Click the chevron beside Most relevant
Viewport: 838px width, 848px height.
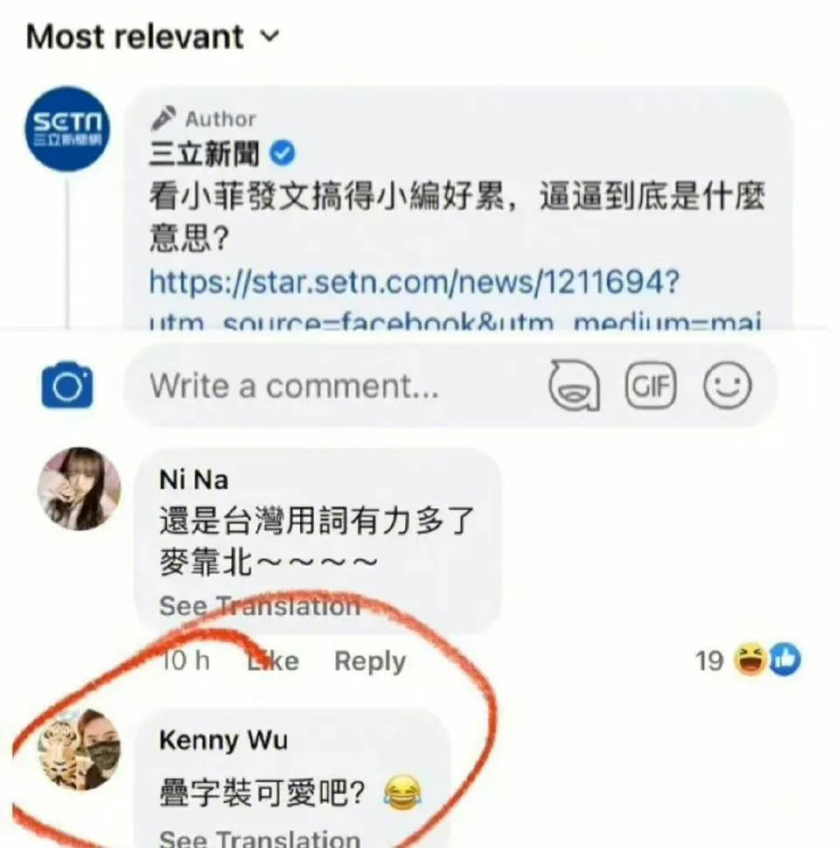(x=270, y=37)
